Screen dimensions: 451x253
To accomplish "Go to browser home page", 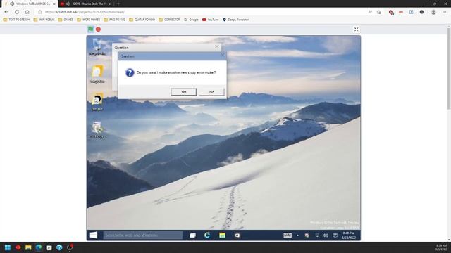I will pos(27,12).
